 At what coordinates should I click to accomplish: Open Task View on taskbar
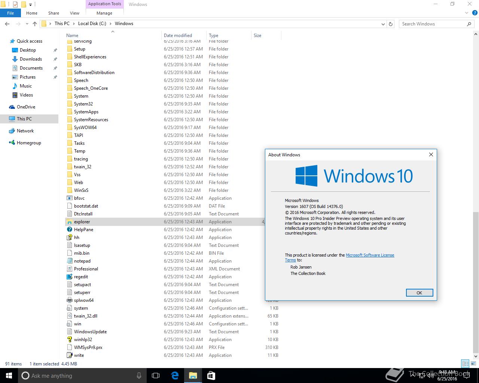(x=156, y=376)
